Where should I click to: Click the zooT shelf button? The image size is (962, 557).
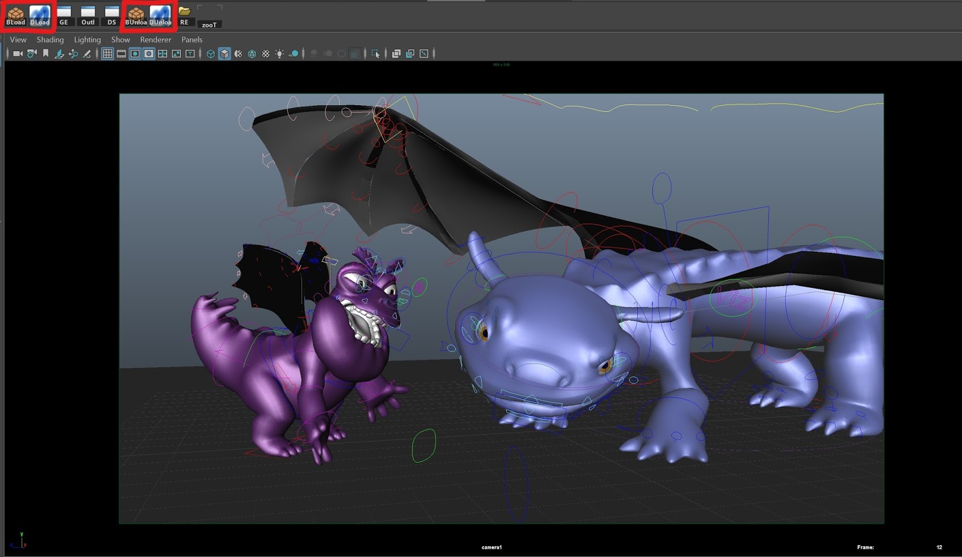point(209,17)
